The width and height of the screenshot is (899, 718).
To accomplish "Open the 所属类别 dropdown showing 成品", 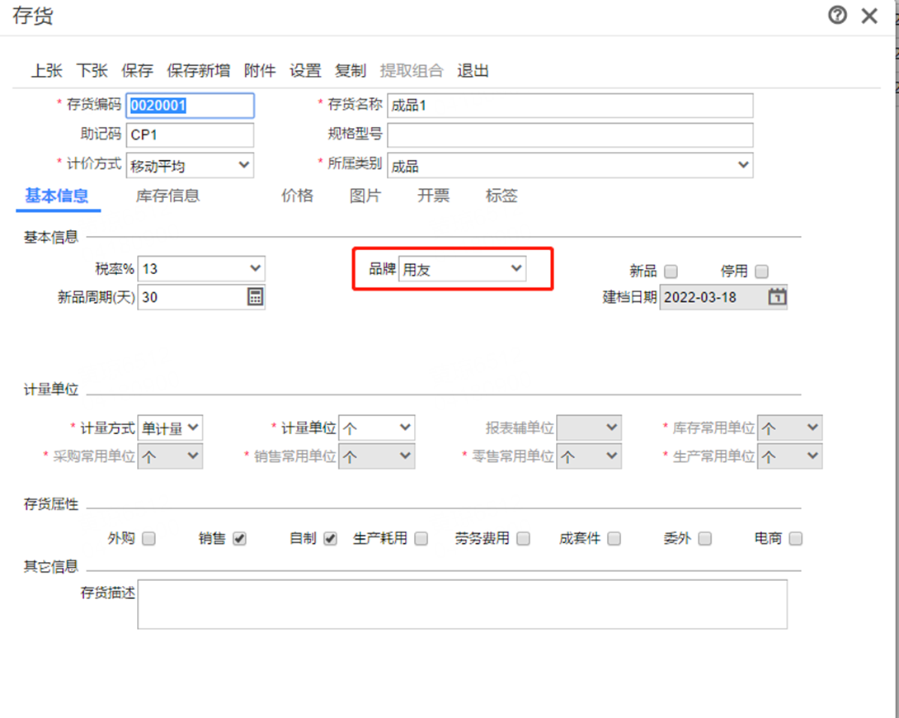I will coord(570,165).
